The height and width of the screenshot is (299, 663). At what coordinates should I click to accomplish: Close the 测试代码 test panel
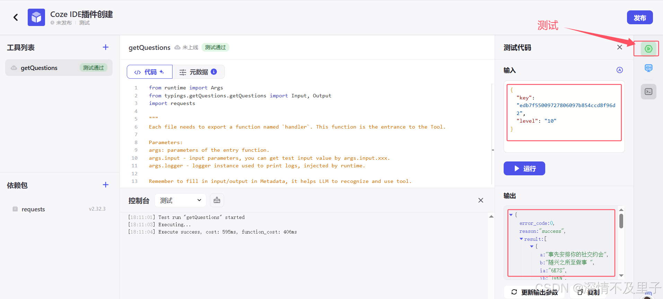[620, 47]
